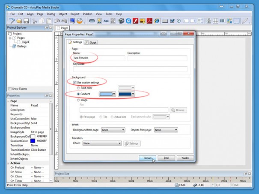This screenshot has width=259, height=194.
Task: Insert a Flash object
Action: point(135,21)
